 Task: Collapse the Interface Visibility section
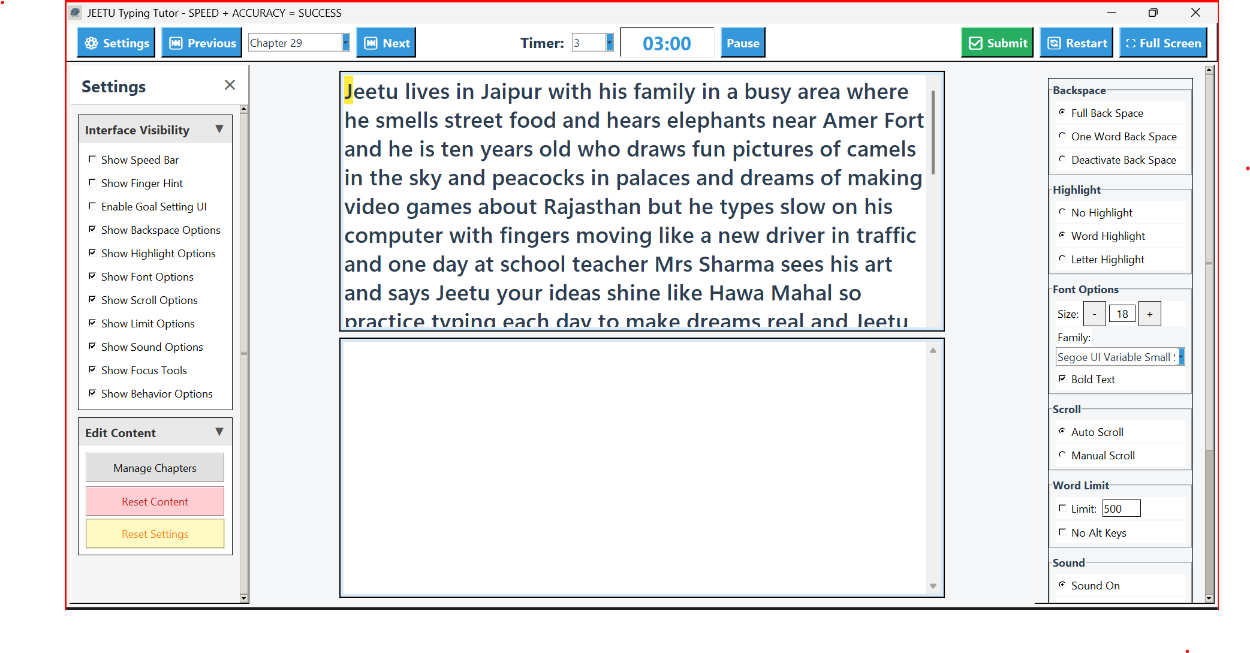click(x=219, y=130)
